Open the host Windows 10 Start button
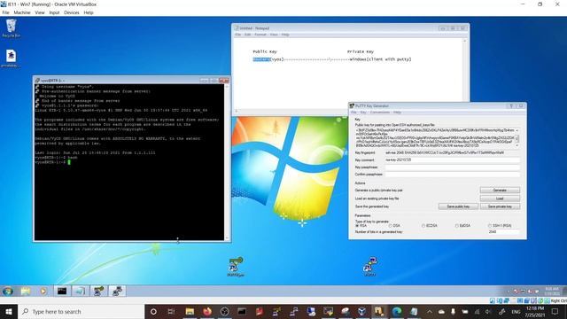567x319 pixels. pyautogui.click(x=9, y=311)
